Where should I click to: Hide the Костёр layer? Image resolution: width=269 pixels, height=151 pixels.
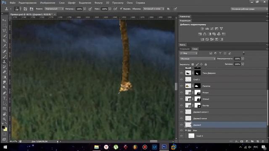click(181, 105)
